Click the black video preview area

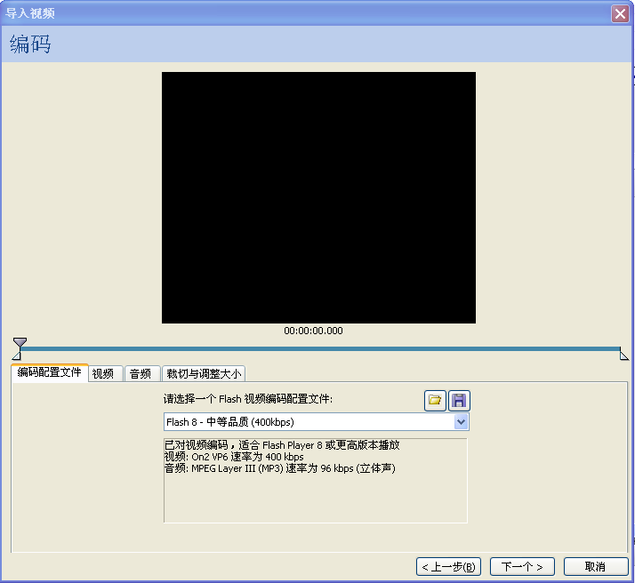coord(318,197)
